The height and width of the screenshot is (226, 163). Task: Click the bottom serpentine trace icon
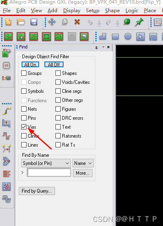(7, 199)
